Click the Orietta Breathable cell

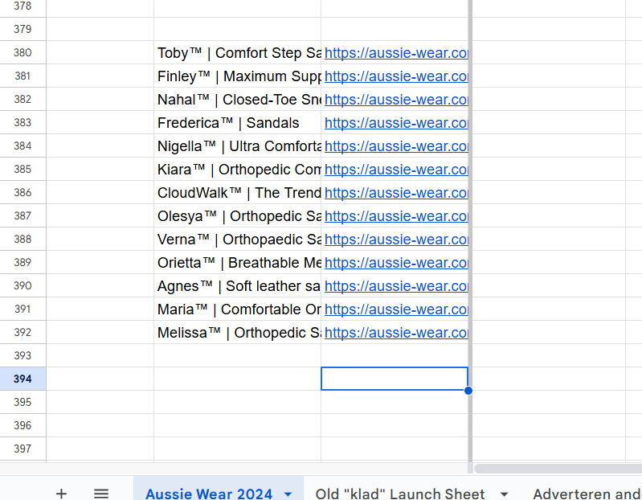coord(238,263)
